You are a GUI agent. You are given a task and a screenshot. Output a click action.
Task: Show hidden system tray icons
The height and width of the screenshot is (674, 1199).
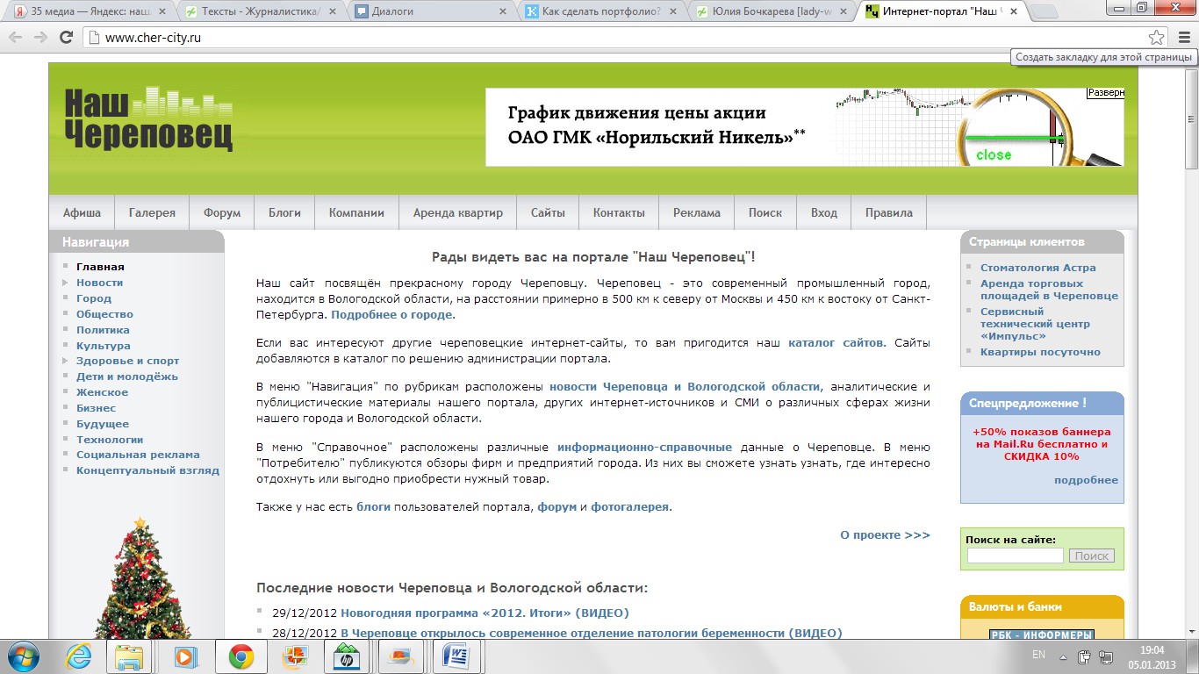coord(1065,656)
